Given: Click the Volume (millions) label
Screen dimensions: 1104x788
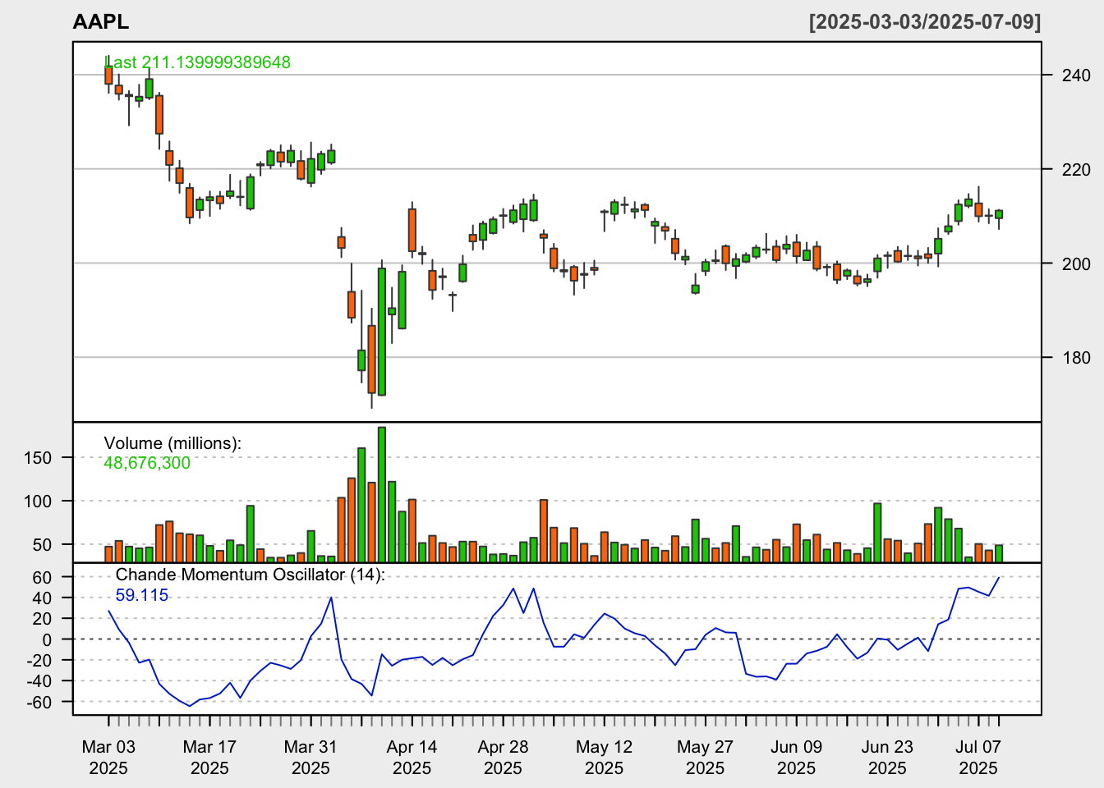Looking at the screenshot, I should coord(172,443).
